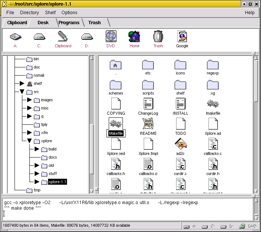Select the README scroll icon
The width and height of the screenshot is (261, 232).
pyautogui.click(x=148, y=124)
